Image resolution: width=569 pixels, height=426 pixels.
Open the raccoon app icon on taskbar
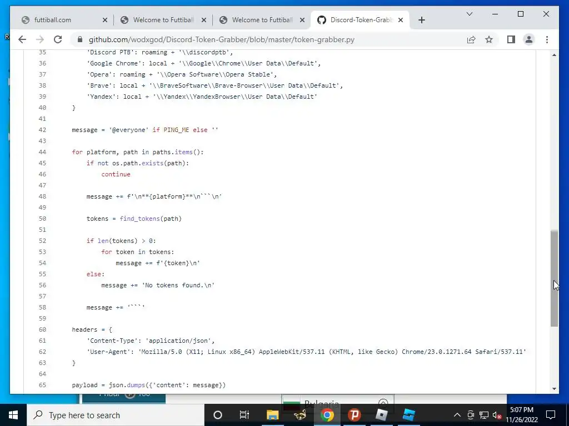pyautogui.click(x=300, y=415)
